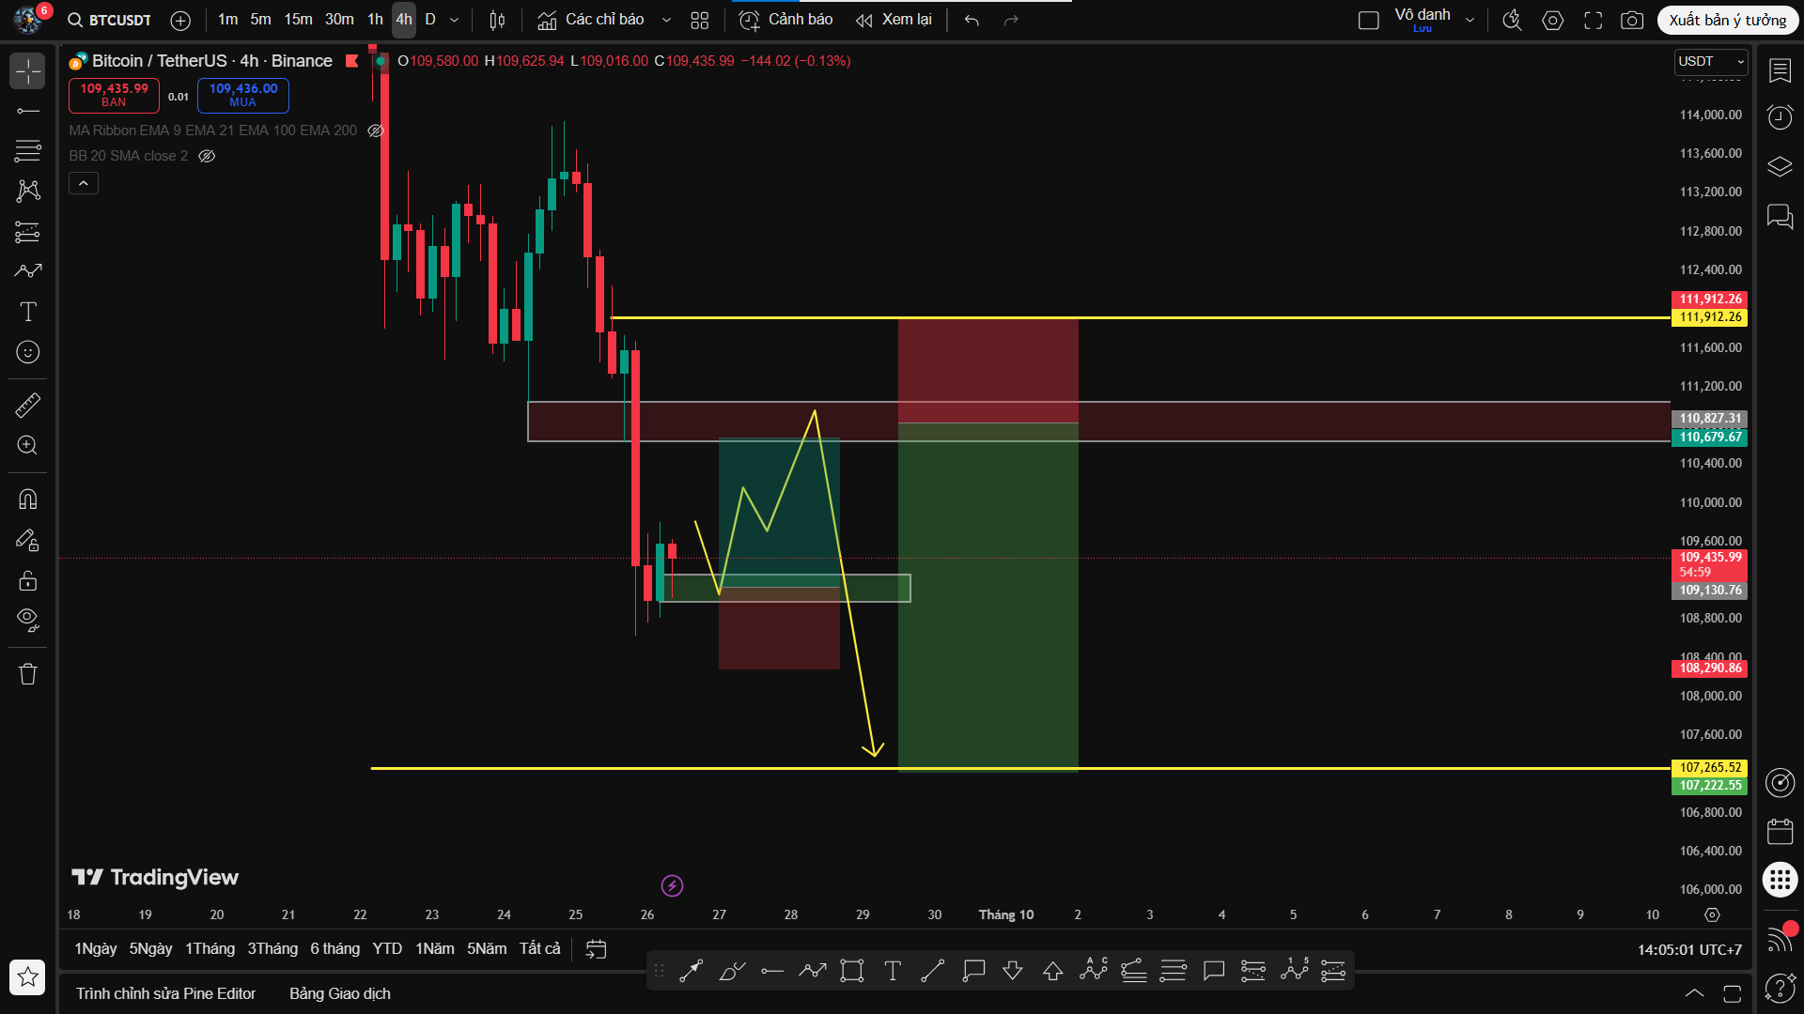Activate the Zoom-in tool
Image resolution: width=1804 pixels, height=1014 pixels.
pos(27,446)
